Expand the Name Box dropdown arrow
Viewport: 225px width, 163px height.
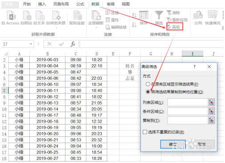pos(31,44)
